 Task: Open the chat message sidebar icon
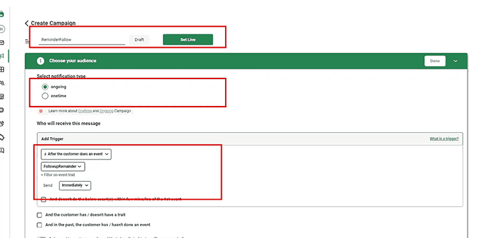tap(2, 151)
